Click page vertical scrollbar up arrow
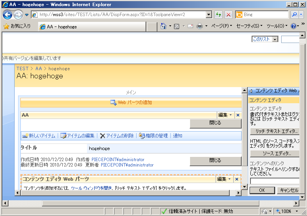 302,35
